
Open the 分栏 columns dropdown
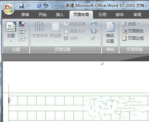point(72,38)
